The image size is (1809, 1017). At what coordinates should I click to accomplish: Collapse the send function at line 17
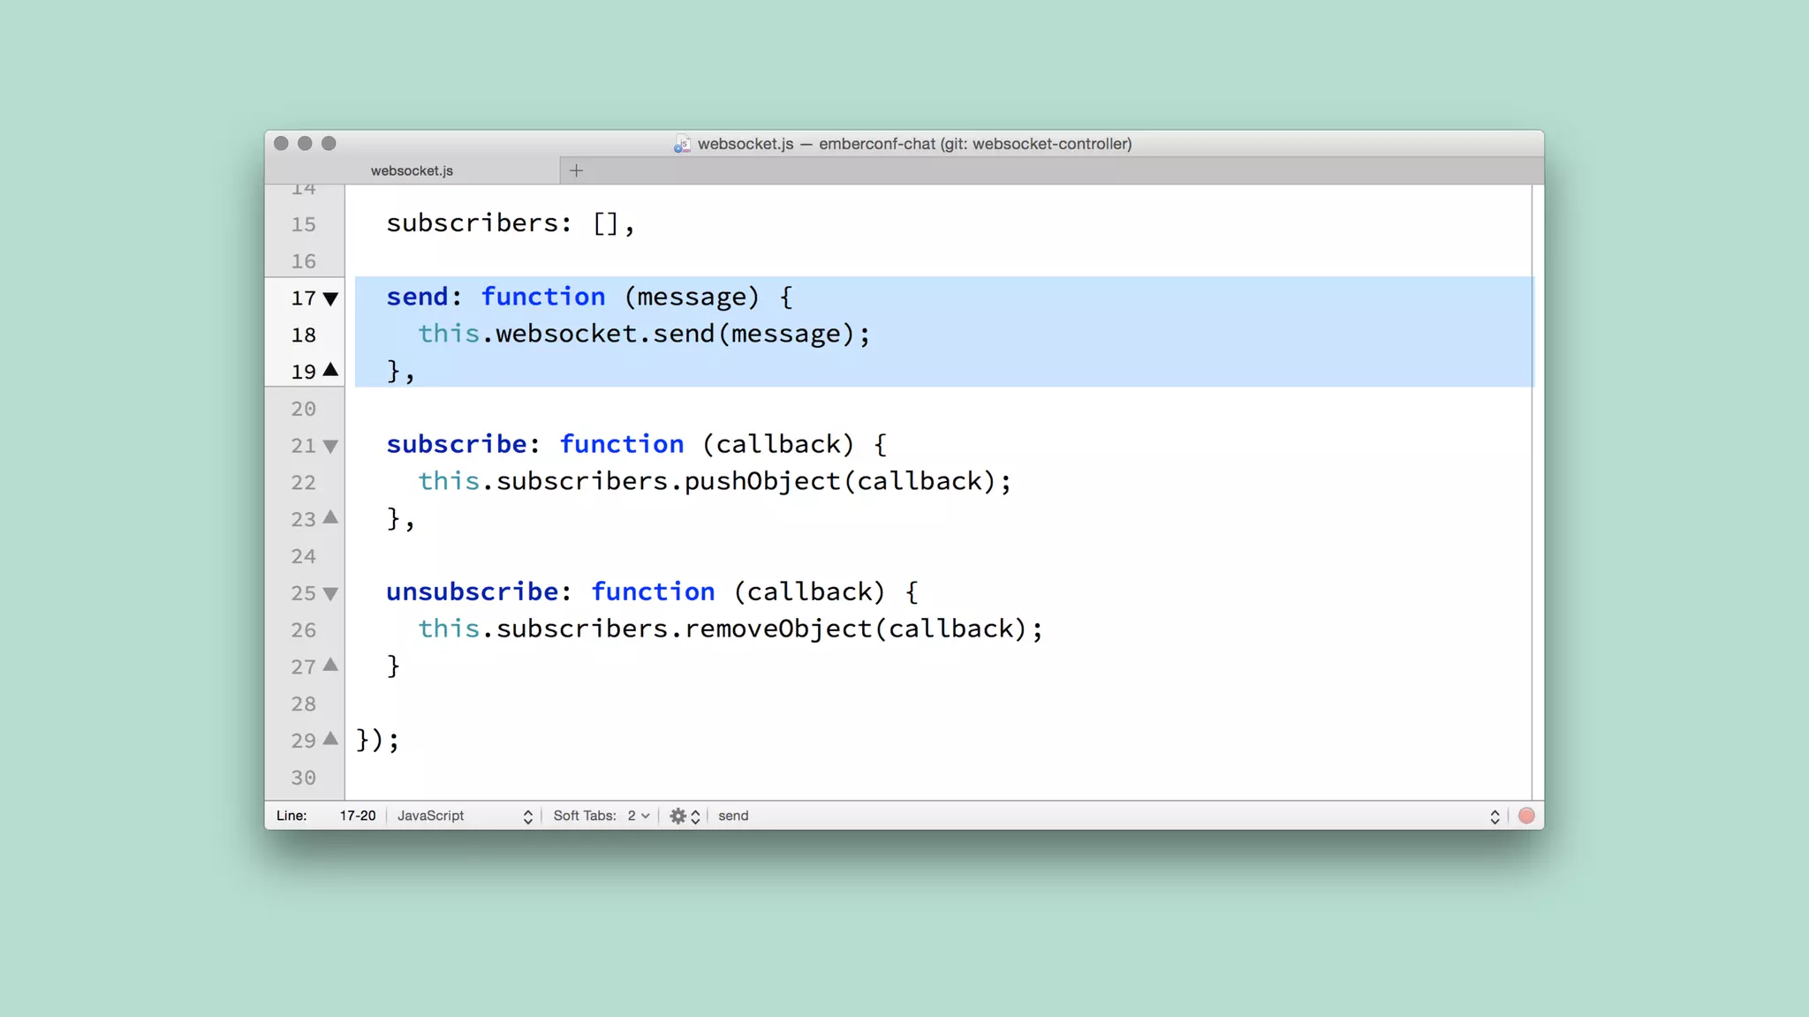click(x=330, y=298)
